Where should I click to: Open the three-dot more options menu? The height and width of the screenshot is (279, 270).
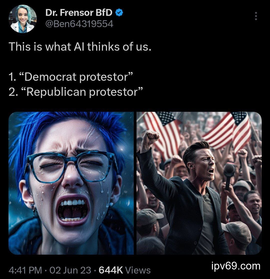coord(256,16)
